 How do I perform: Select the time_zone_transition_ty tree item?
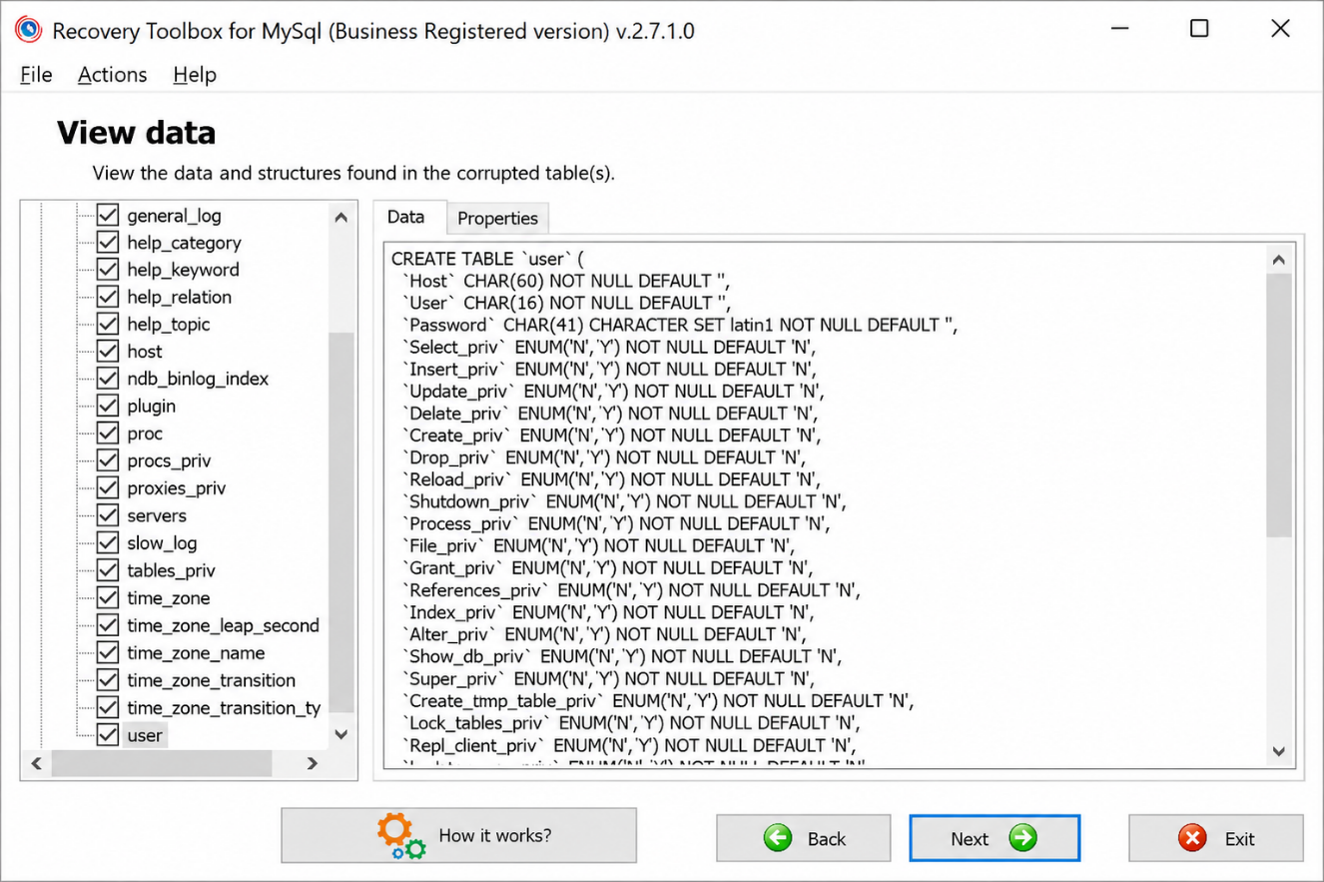[x=224, y=707]
